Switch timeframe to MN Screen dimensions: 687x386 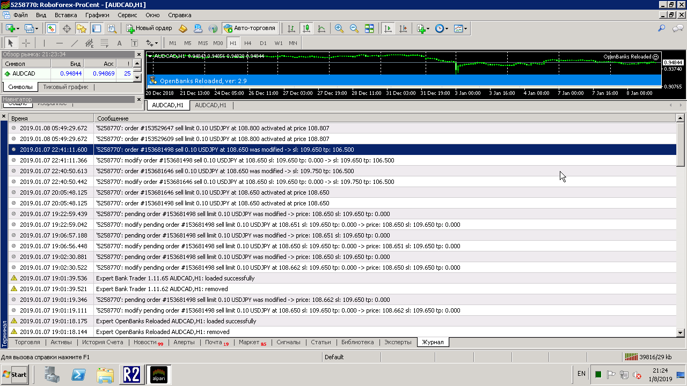(293, 43)
